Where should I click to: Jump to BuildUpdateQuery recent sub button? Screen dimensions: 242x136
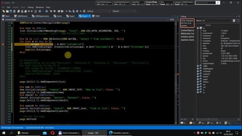click(122, 3)
